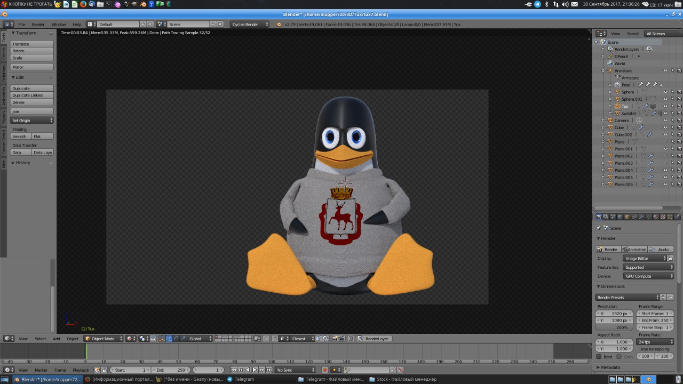Open the Window menu
The image size is (683, 384).
click(x=58, y=25)
